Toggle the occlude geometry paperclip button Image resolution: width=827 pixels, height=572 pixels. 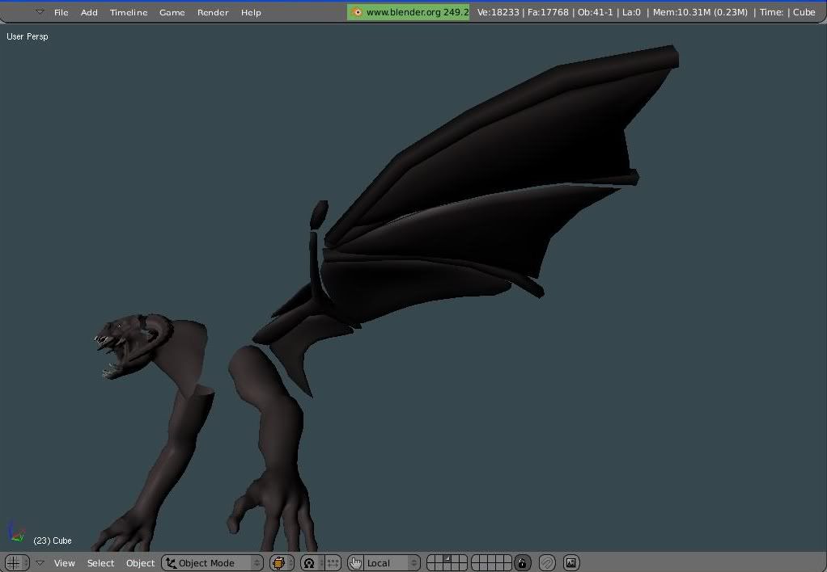(x=547, y=563)
